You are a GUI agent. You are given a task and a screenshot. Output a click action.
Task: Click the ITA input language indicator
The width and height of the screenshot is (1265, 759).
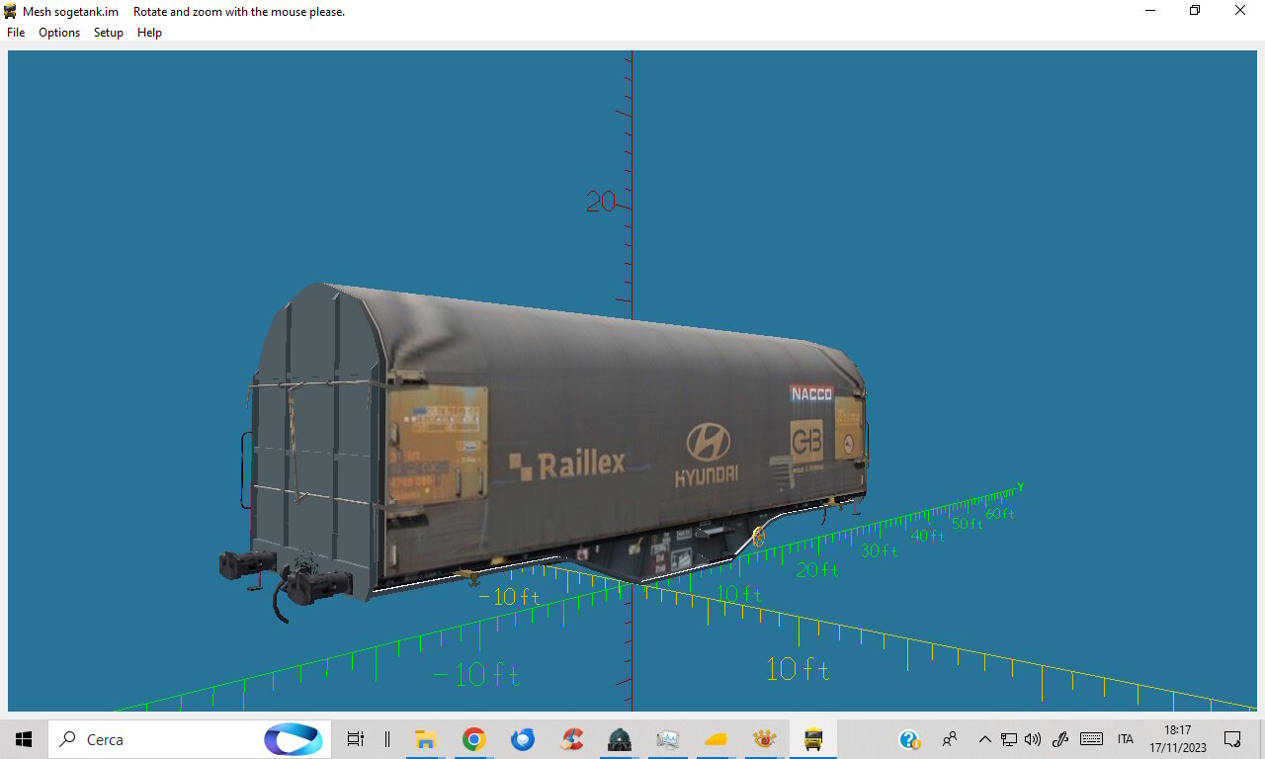1126,739
